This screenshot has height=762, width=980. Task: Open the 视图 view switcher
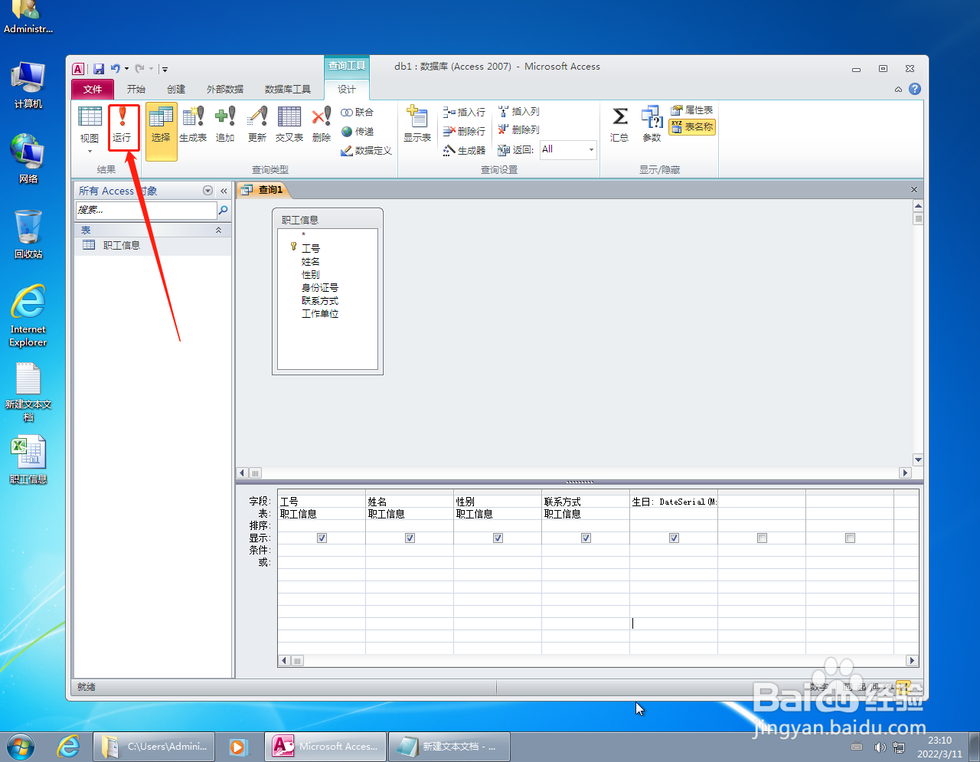click(x=90, y=129)
